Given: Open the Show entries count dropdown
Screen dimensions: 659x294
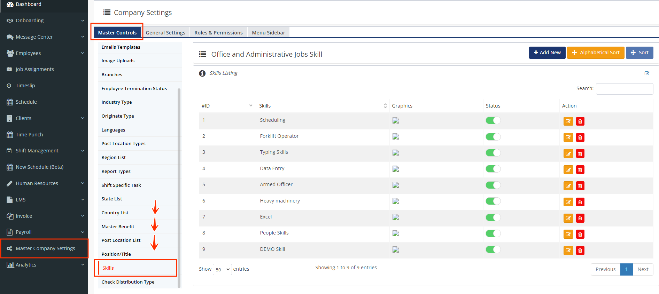Looking at the screenshot, I should point(222,269).
